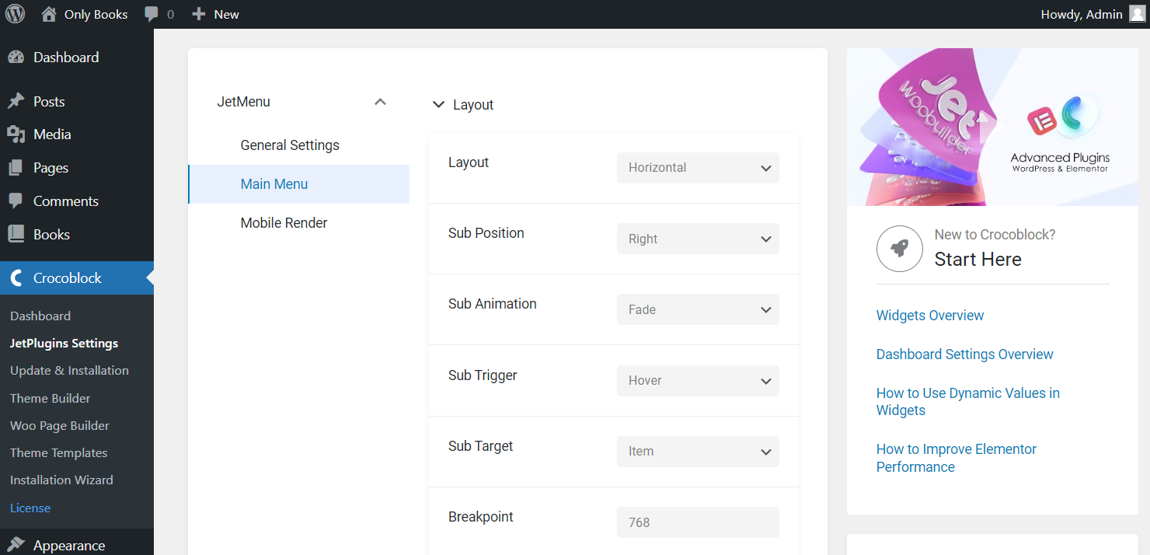Open Update & Installation submenu

pos(69,371)
